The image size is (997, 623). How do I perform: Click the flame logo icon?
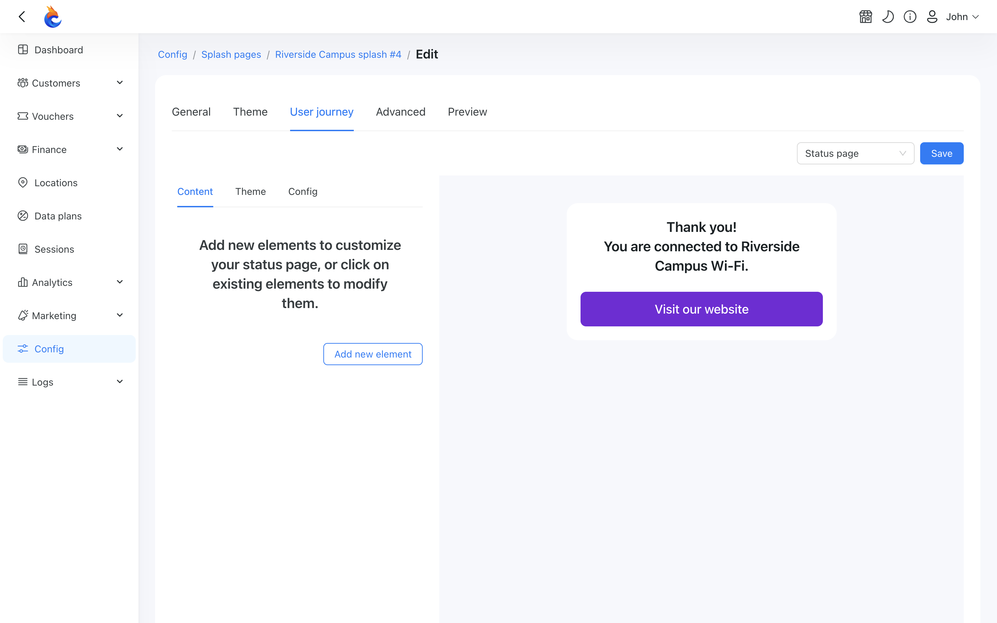click(53, 17)
